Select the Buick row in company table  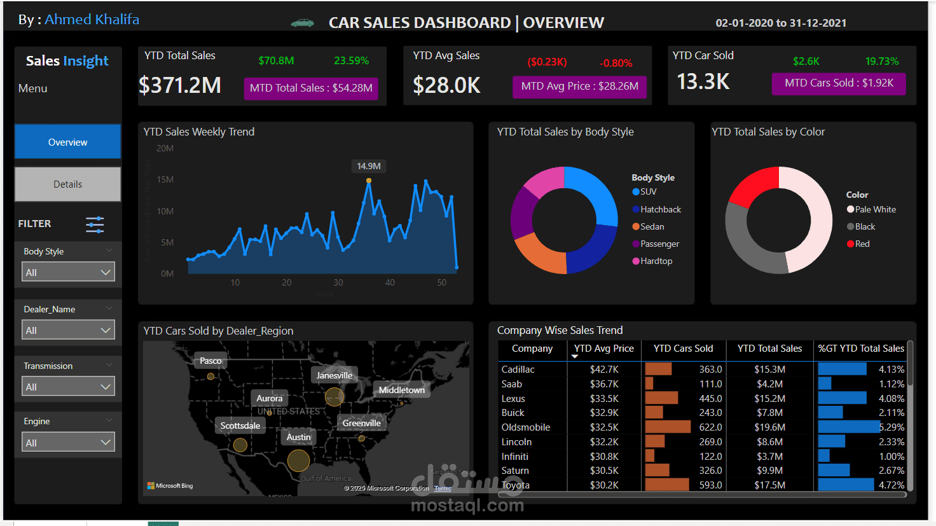[x=703, y=413]
